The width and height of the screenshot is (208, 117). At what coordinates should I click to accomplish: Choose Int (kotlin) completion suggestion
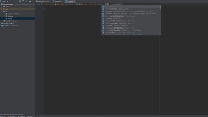(x=131, y=6)
